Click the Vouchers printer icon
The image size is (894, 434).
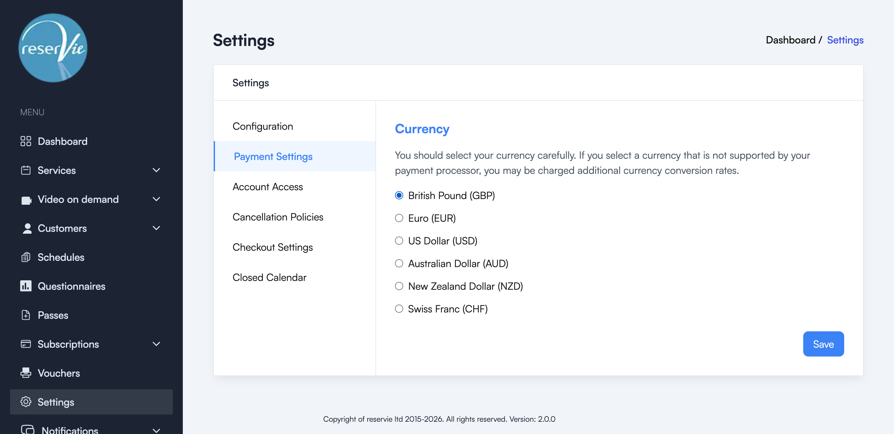(26, 373)
